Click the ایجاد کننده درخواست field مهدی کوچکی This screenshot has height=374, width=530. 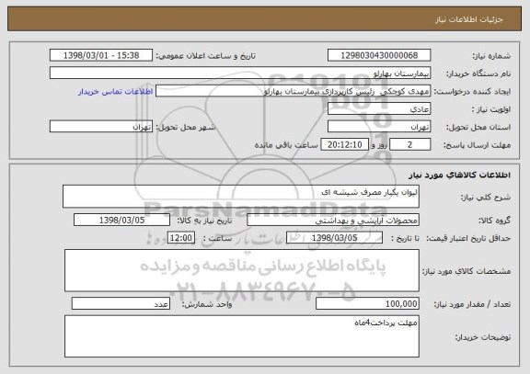[x=293, y=91]
